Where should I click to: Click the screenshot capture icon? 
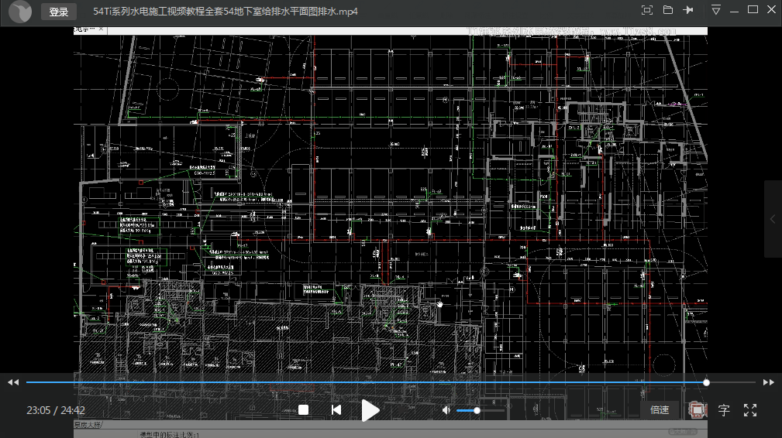[x=698, y=410]
